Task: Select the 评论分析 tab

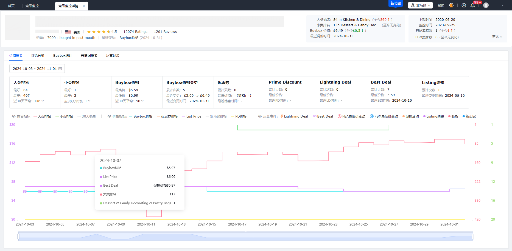Action: pyautogui.click(x=38, y=55)
